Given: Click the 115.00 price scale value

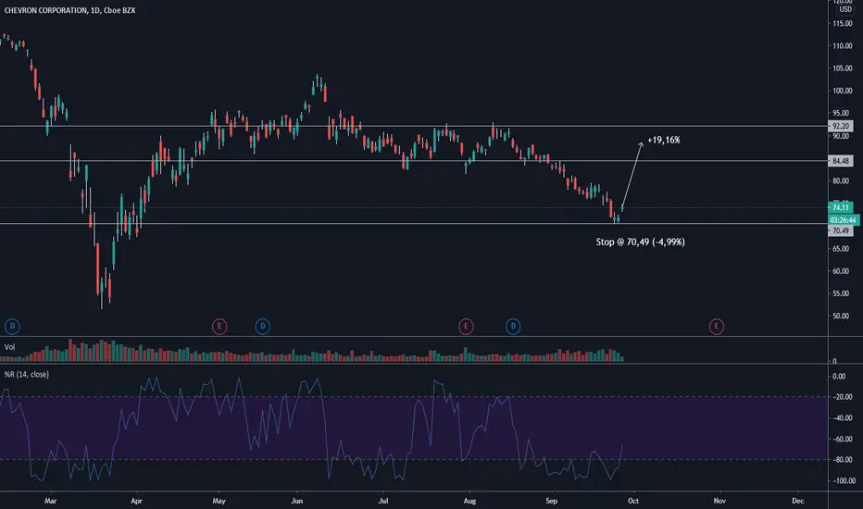Looking at the screenshot, I should coord(842,24).
